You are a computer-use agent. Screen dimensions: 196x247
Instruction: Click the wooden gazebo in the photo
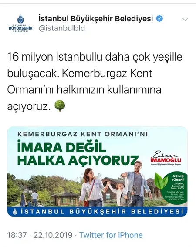pos(65,199)
